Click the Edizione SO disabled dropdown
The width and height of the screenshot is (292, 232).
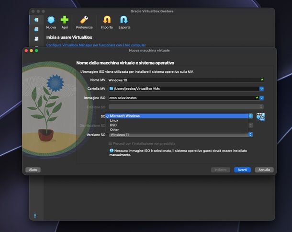pyautogui.click(x=186, y=107)
